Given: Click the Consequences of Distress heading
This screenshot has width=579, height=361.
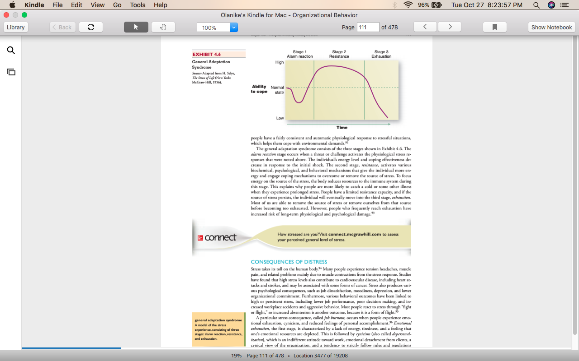Looking at the screenshot, I should [289, 262].
